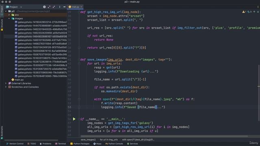Select main.py in the project tree
Viewport: 260px width, 146px height.
pyautogui.click(x=19, y=79)
